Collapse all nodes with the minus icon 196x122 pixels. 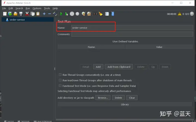click(x=50, y=14)
